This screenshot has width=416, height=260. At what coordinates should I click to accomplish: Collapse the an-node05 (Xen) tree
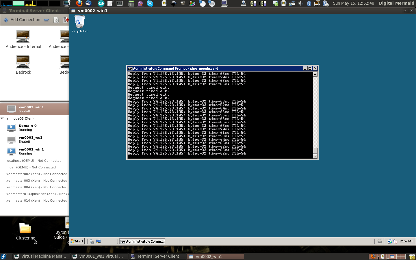point(2,118)
